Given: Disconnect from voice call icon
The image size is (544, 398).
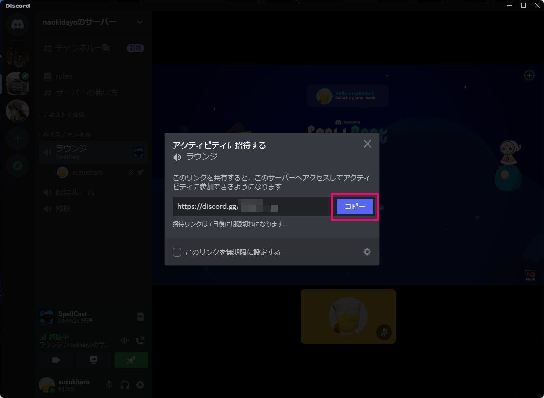Looking at the screenshot, I should (140, 341).
